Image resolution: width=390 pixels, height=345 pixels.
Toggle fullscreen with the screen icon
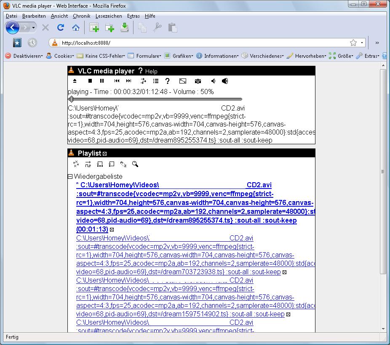coord(182,81)
